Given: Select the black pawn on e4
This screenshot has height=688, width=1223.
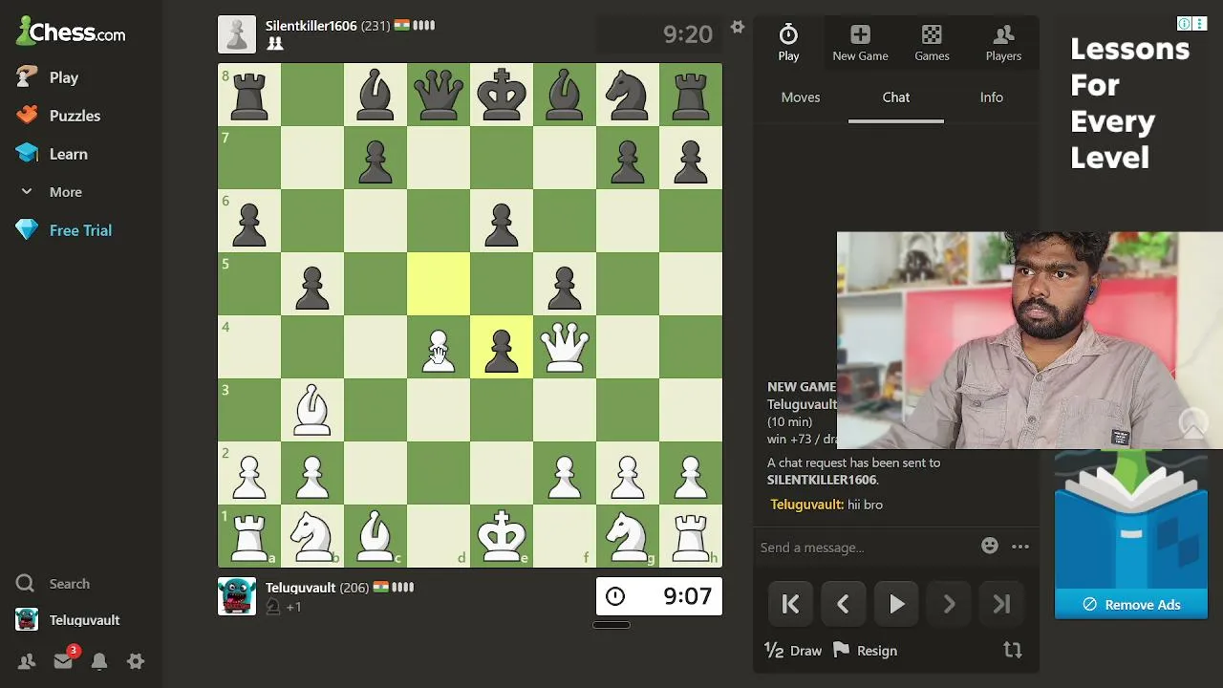Looking at the screenshot, I should pos(502,347).
